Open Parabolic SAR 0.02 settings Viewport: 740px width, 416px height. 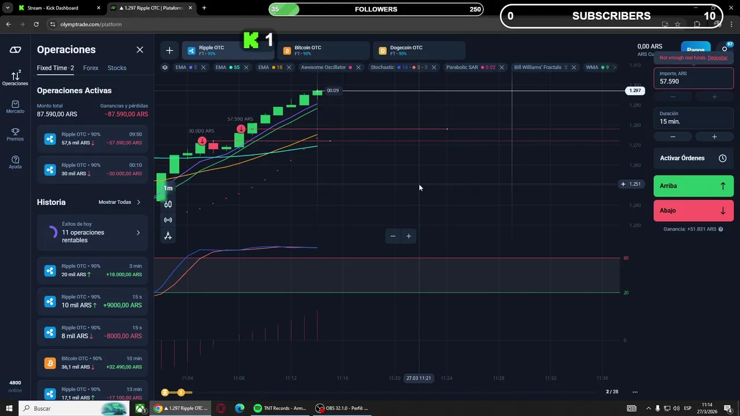[x=471, y=67]
